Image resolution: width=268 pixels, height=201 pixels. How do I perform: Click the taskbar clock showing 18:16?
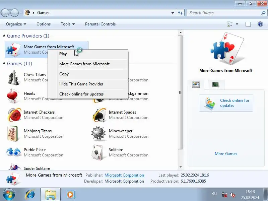point(250,195)
